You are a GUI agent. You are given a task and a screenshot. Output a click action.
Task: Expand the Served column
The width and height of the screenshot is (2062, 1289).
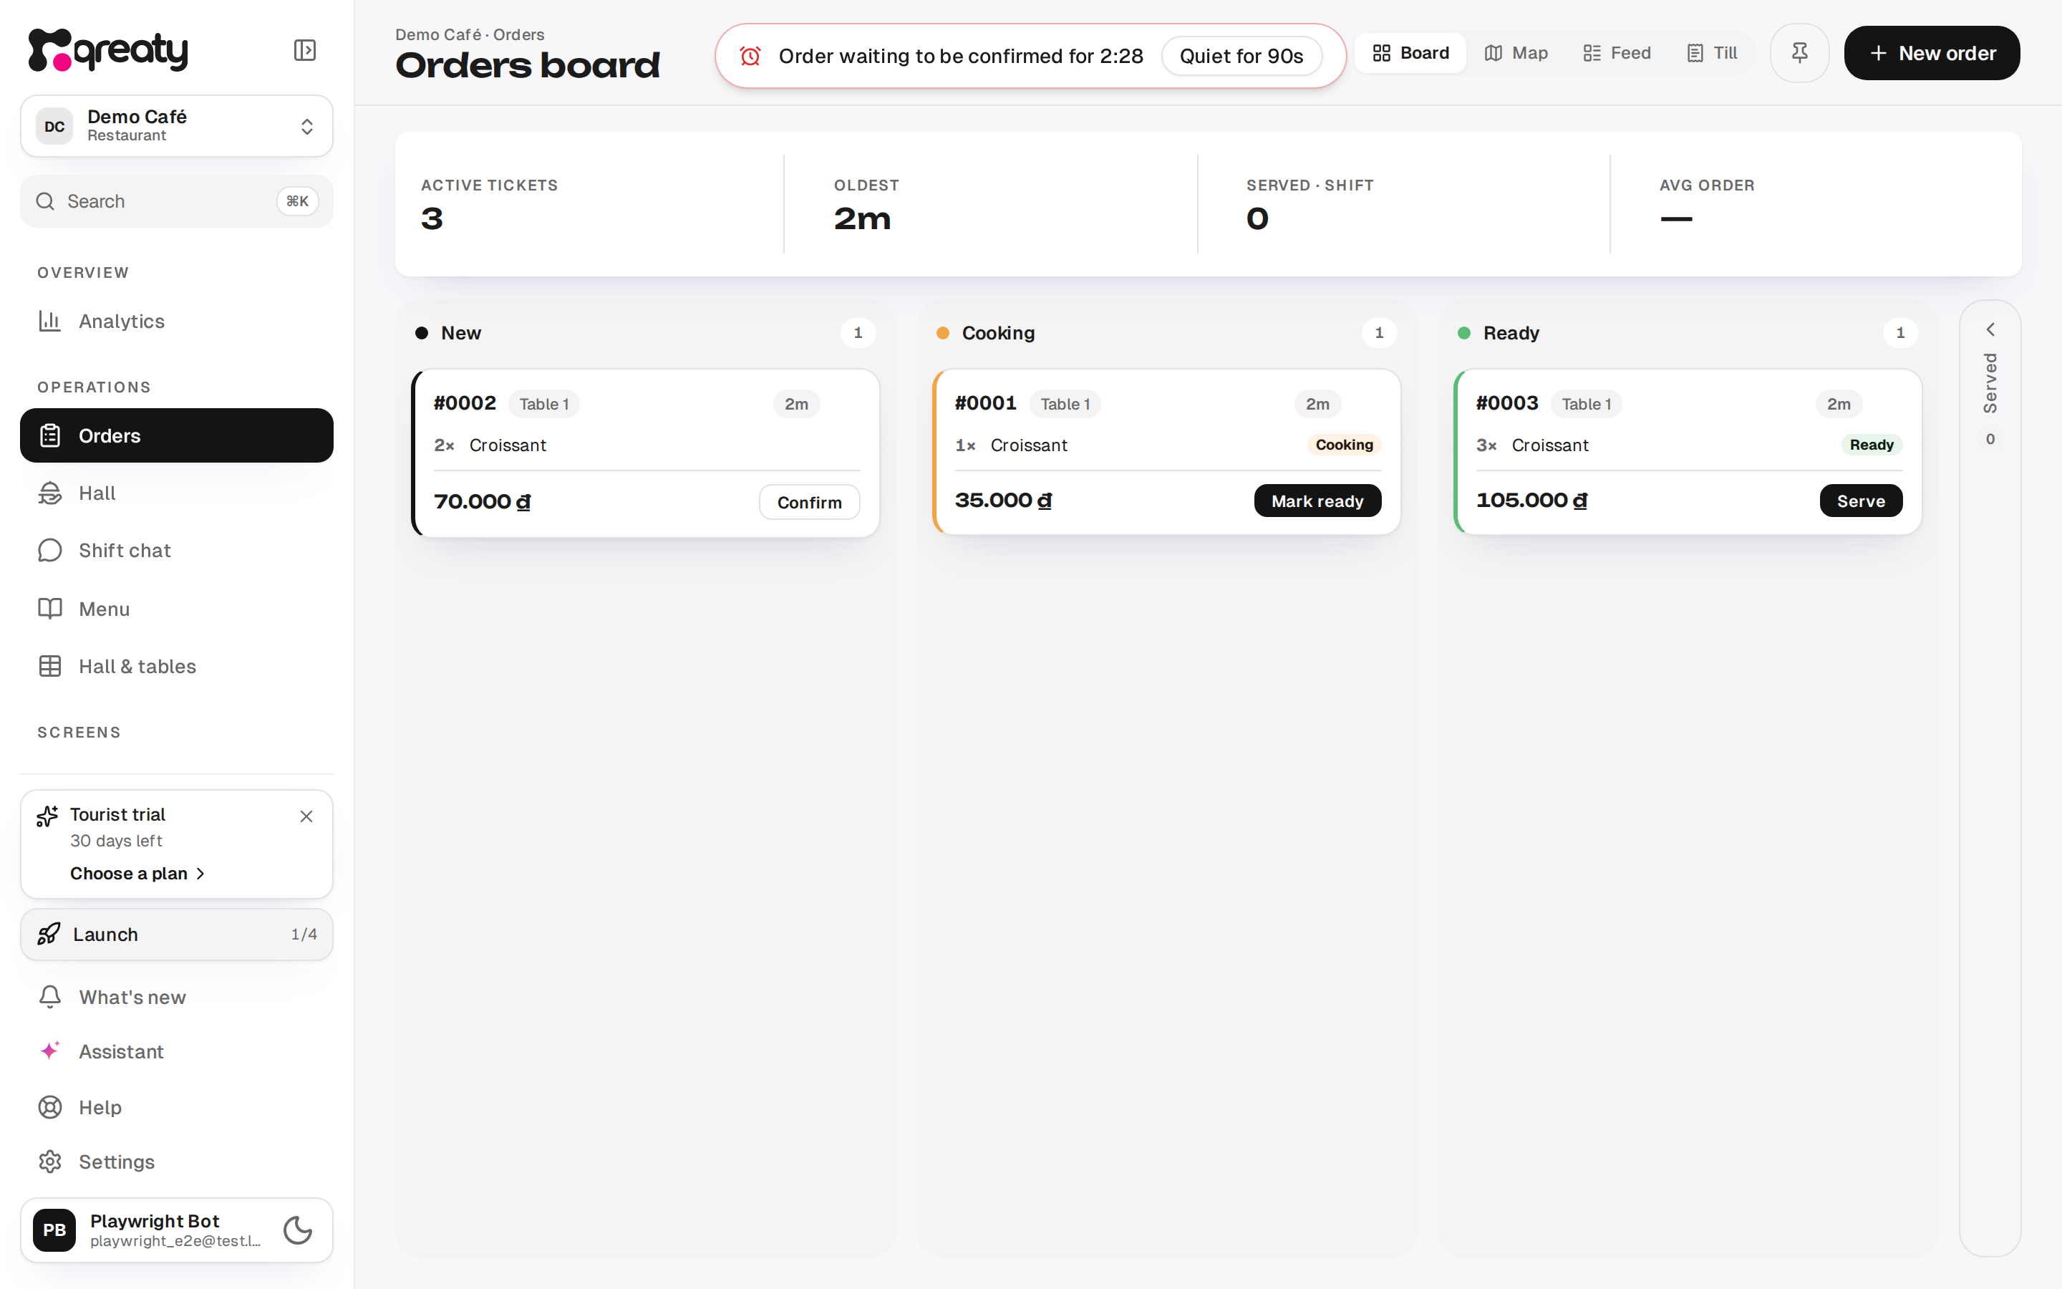[x=1990, y=330]
